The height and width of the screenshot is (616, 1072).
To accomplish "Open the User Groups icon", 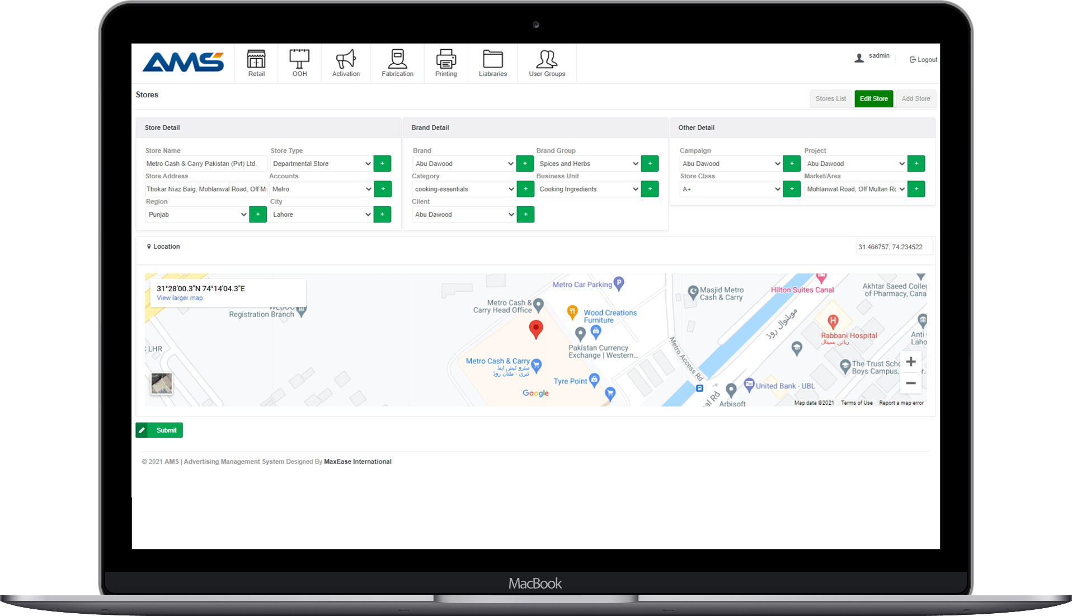I will pos(547,63).
